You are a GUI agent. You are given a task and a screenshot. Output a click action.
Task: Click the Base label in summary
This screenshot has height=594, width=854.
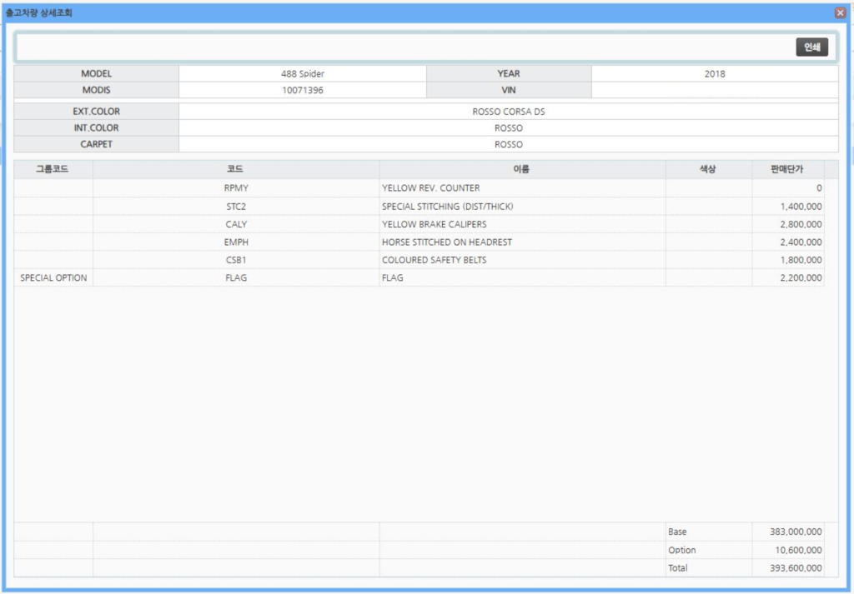click(x=677, y=532)
